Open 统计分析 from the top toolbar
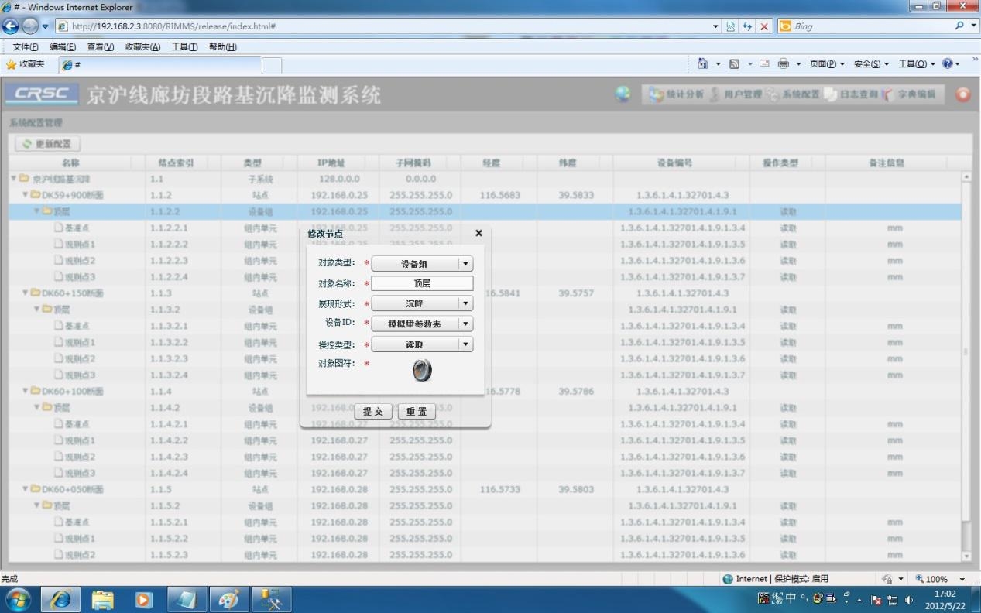This screenshot has height=613, width=981. point(677,94)
